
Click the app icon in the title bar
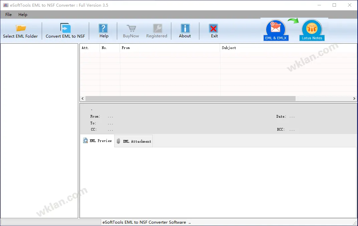pyautogui.click(x=5, y=5)
